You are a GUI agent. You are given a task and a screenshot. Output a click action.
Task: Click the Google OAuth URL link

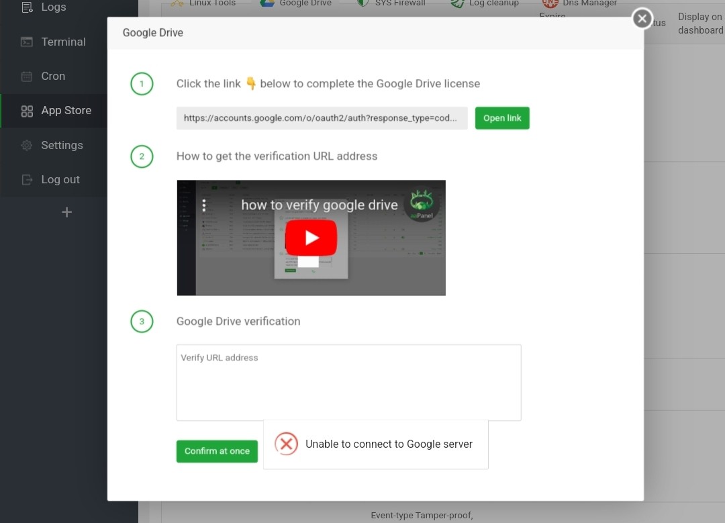[322, 117]
